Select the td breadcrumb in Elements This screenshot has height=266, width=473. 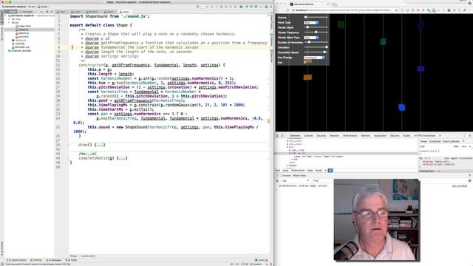pyautogui.click(x=330, y=171)
